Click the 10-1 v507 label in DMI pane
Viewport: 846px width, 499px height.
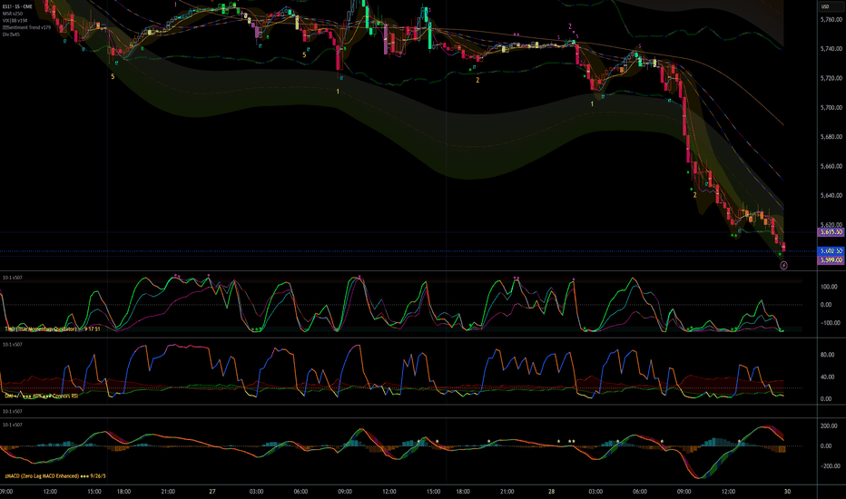[x=13, y=344]
